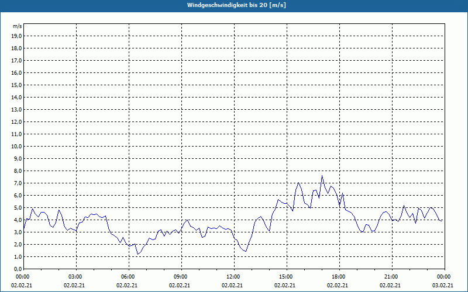Pick the 11,0 y-axis label
The height and width of the screenshot is (292, 468).
[16, 134]
